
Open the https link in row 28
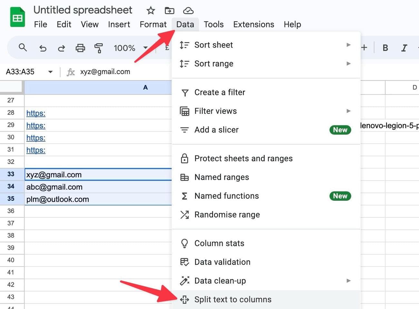[x=36, y=113]
